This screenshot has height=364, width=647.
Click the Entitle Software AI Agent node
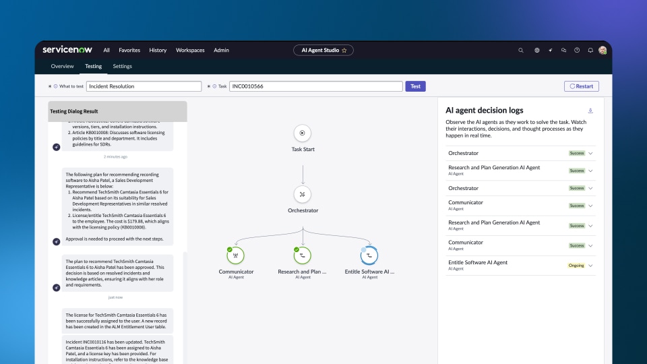369,255
